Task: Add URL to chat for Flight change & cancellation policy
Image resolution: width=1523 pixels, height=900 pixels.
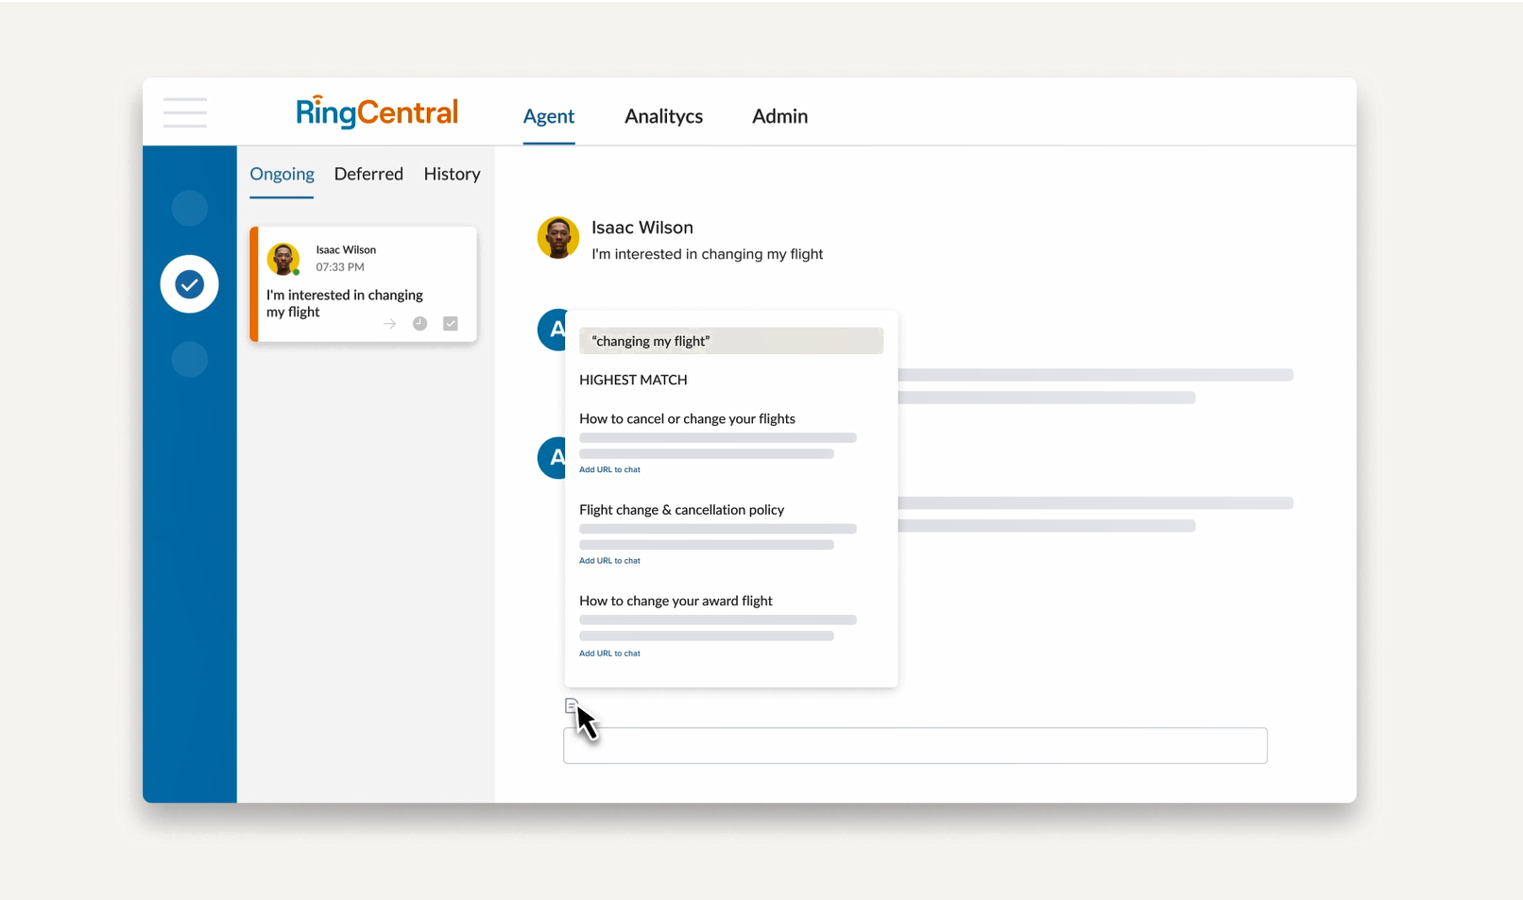Action: point(609,561)
